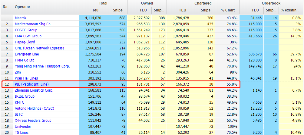Sort by the Chartered TEU column header
This screenshot has height=135, width=304.
[x=179, y=10]
